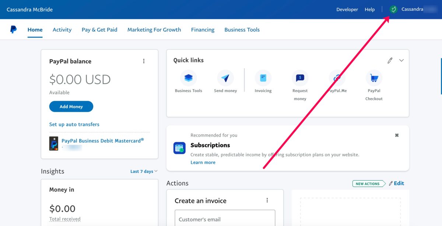Viewport: 442px width, 226px height.
Task: Open the Pay & Get Paid menu
Action: (x=99, y=30)
